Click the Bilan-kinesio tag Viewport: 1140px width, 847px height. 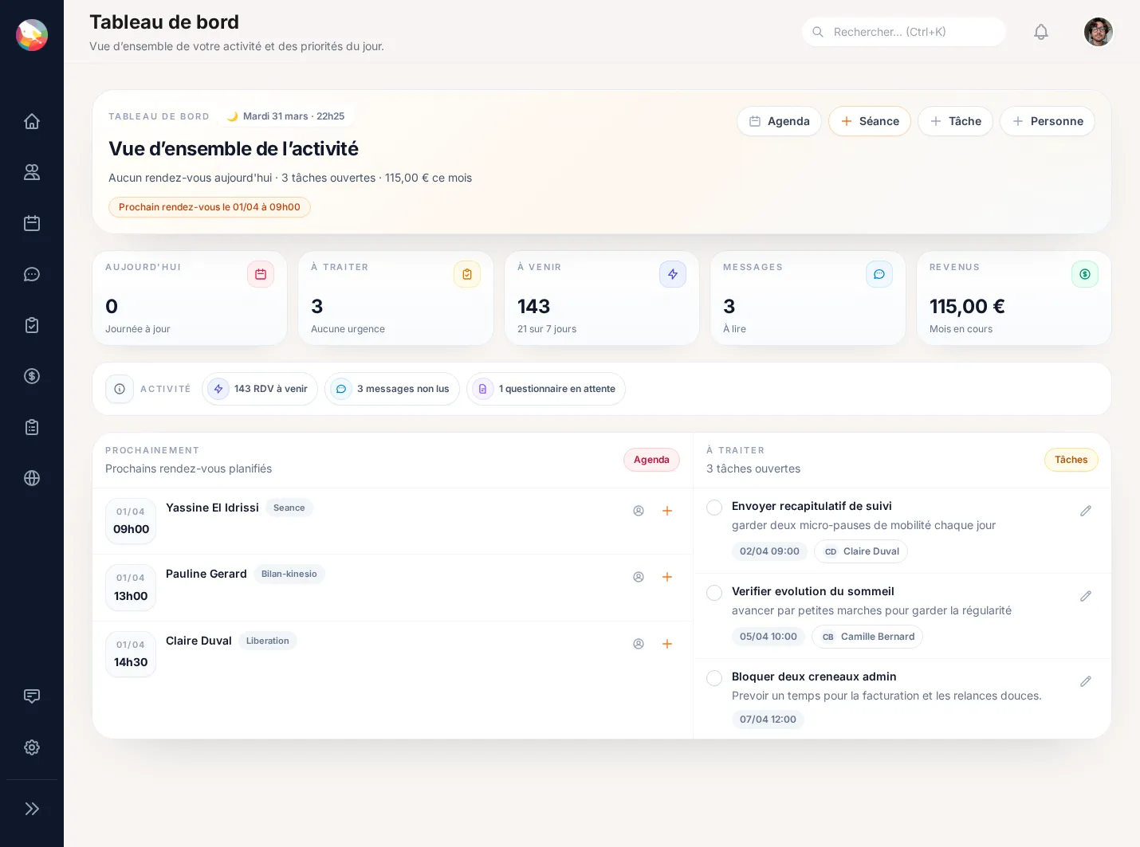pyautogui.click(x=289, y=574)
